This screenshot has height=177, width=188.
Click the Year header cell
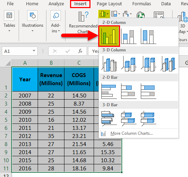click(25, 79)
